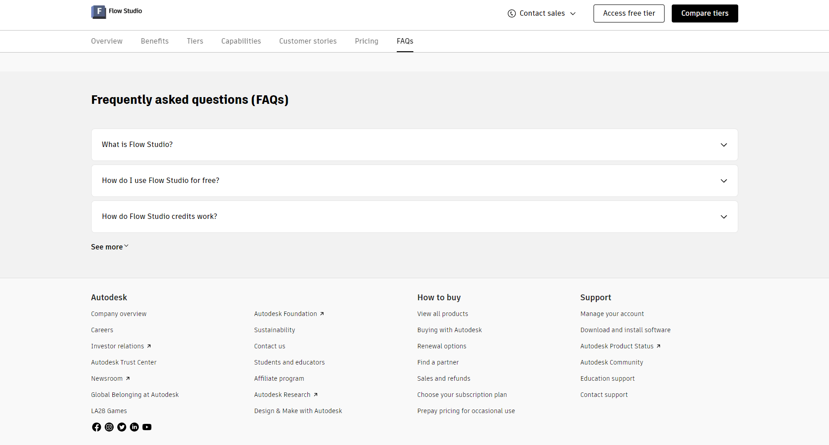This screenshot has width=829, height=445.
Task: Click the clock icon beside Contact sales
Action: (x=511, y=13)
